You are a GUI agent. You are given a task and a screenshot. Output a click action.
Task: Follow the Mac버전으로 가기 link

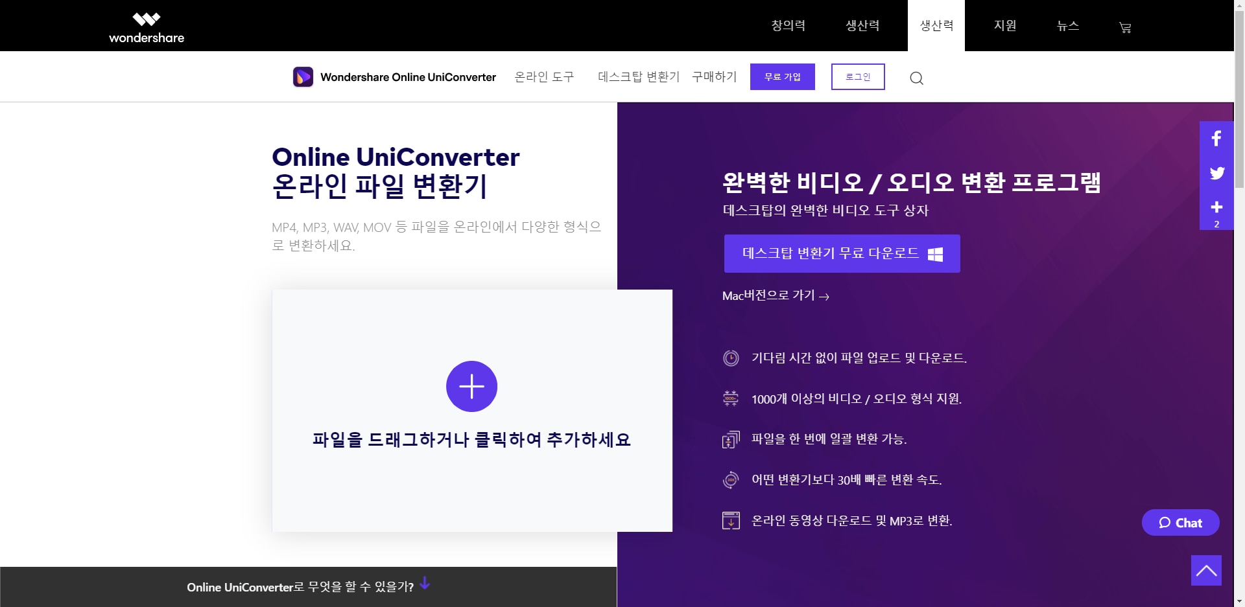(x=776, y=295)
